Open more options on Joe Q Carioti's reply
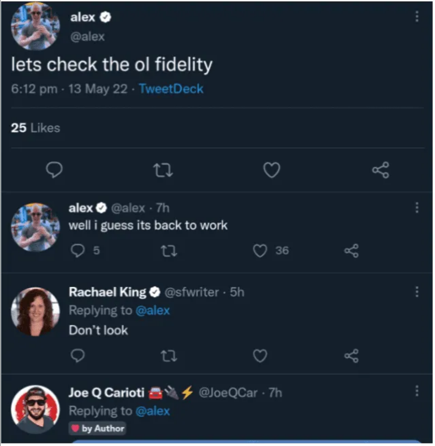This screenshot has height=446, width=435. click(x=417, y=391)
